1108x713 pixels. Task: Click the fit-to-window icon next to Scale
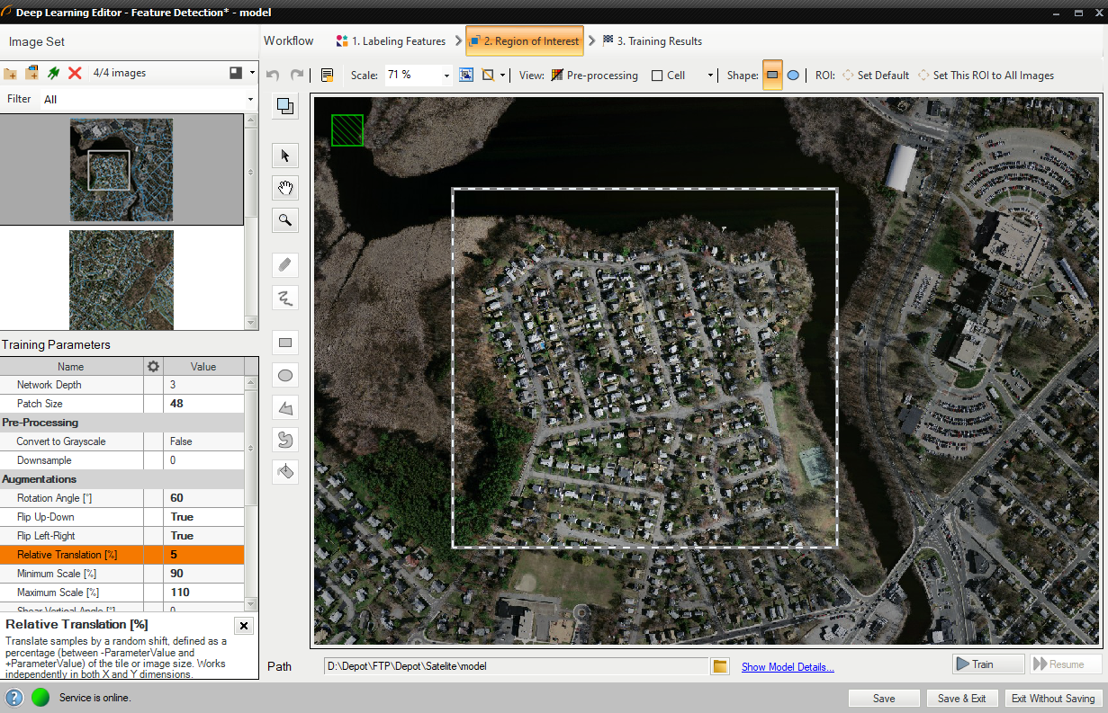[x=466, y=76]
